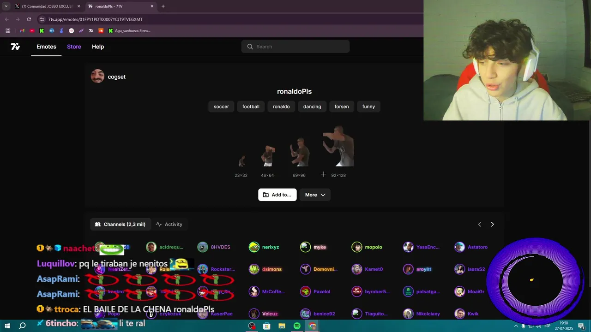The image size is (591, 332).
Task: Open the 7TV bookmark icon
Action: (91, 31)
